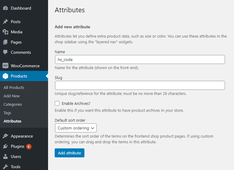Click the Name field containing hs_code

click(x=140, y=60)
